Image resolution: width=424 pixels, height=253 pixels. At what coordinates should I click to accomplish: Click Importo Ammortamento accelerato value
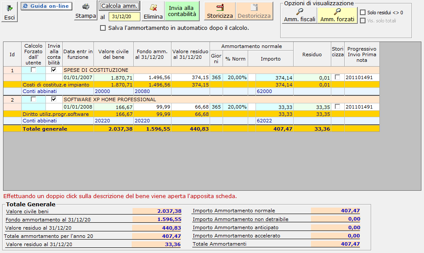tap(336, 235)
